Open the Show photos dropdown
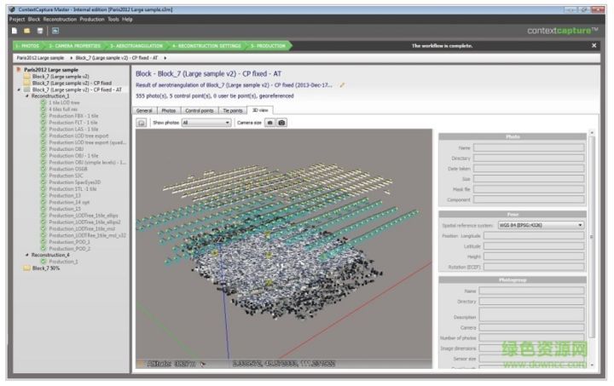614x386 pixels. [206, 123]
